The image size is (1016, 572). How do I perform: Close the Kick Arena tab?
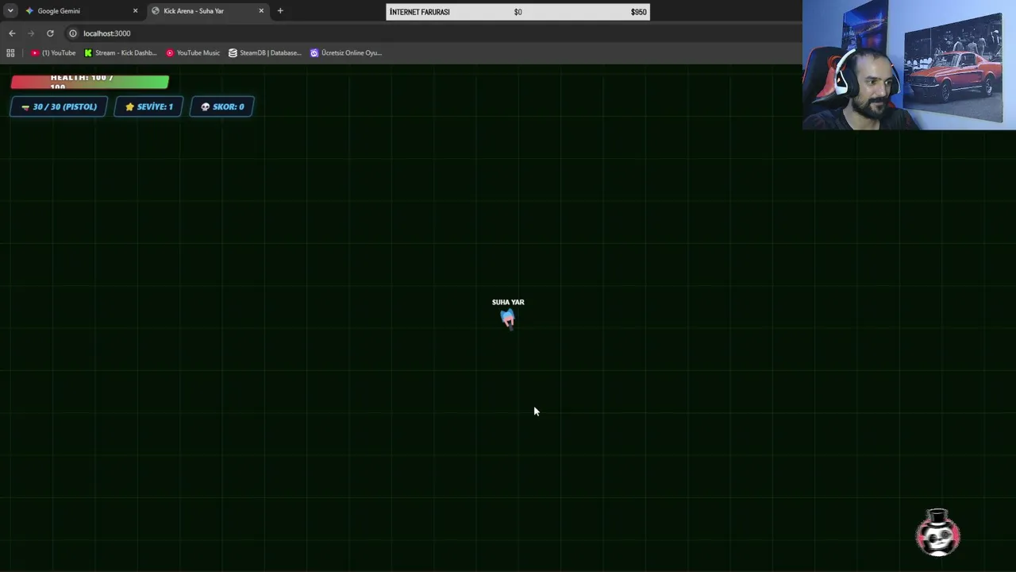coord(261,11)
